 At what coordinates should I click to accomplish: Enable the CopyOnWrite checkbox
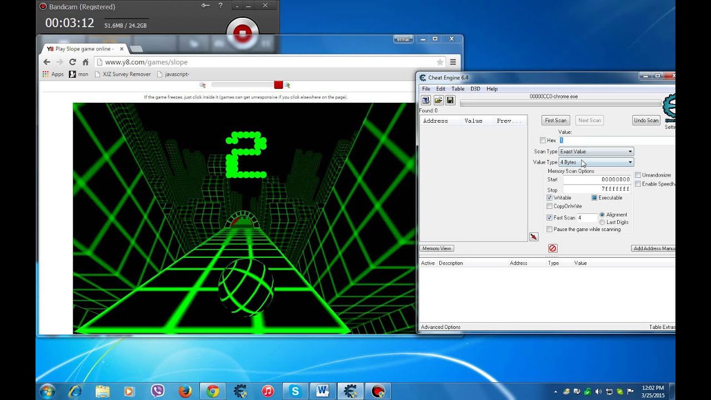549,206
